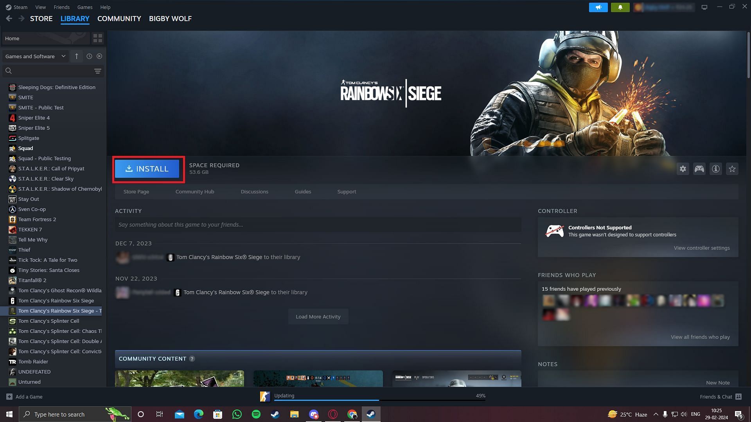Viewport: 751px width, 422px height.
Task: Click the Steam Library navigation icon
Action: point(75,18)
